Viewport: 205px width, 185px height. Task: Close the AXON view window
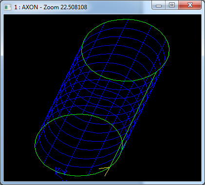[x=190, y=5]
